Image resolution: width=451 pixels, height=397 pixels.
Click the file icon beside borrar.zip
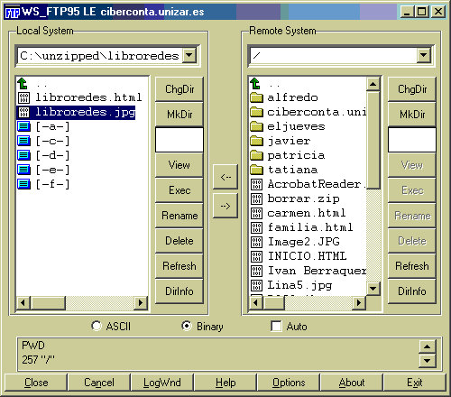pos(256,198)
